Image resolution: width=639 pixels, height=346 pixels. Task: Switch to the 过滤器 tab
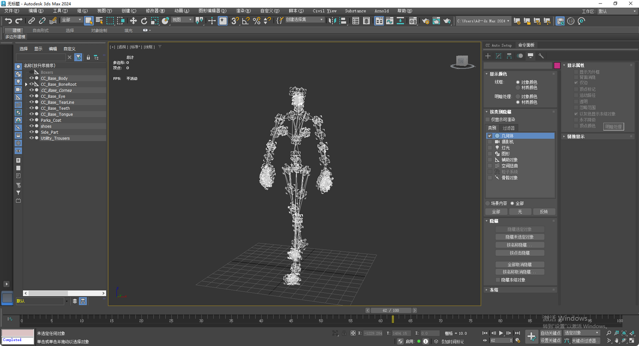tap(508, 128)
